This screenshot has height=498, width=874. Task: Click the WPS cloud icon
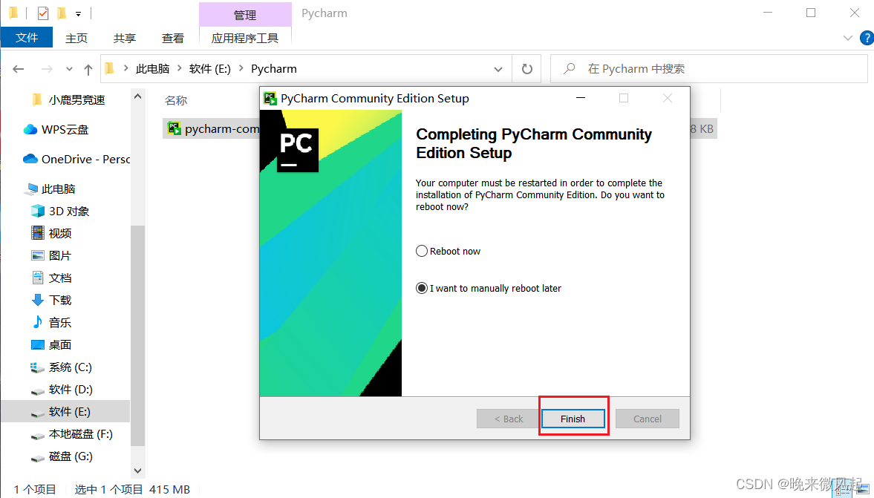tap(30, 129)
